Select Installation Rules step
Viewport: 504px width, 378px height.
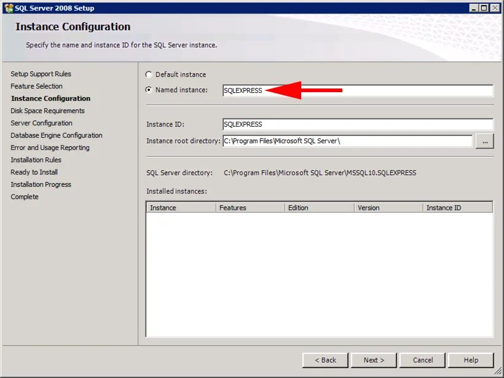pos(36,160)
